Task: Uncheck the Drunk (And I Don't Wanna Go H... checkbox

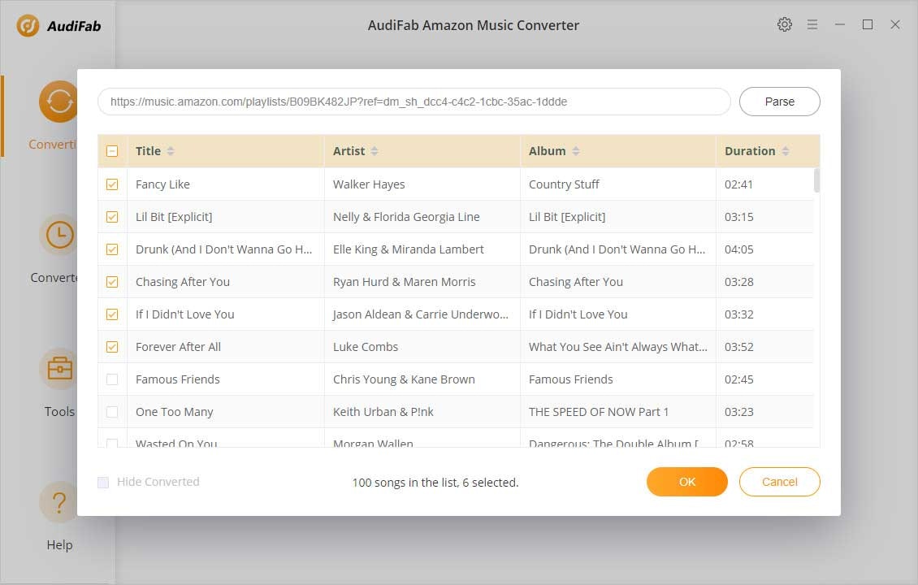Action: point(112,249)
